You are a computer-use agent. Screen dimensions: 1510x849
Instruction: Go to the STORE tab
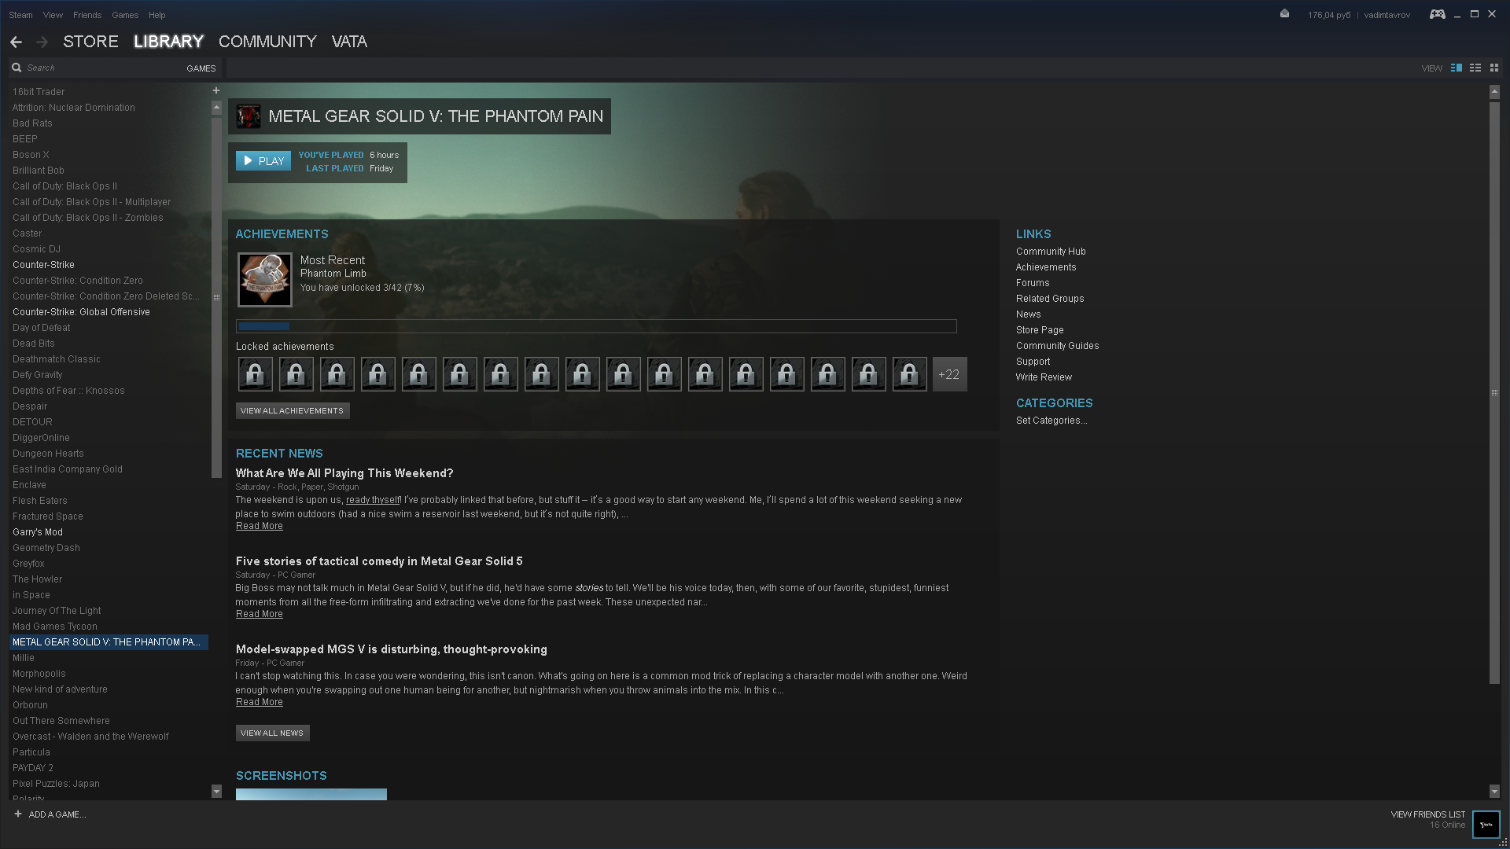tap(90, 42)
